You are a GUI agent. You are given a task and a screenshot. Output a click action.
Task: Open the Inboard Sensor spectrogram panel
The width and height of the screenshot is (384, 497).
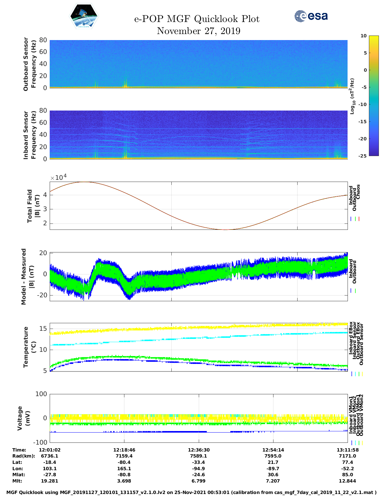pos(198,135)
